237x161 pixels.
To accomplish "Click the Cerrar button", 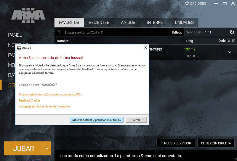I will (136, 120).
